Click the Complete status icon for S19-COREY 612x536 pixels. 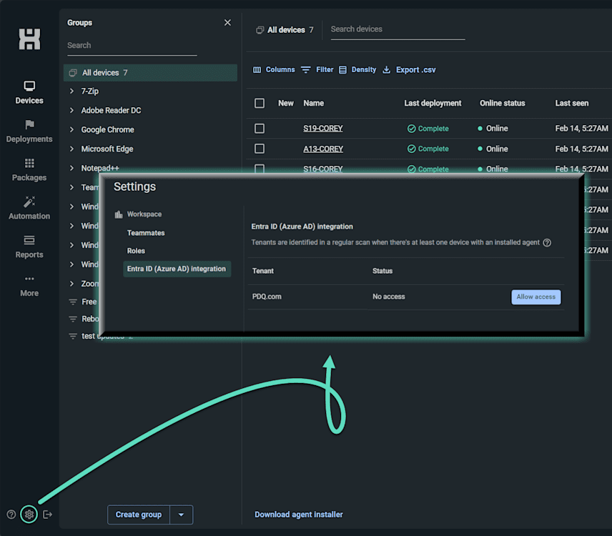tap(411, 129)
